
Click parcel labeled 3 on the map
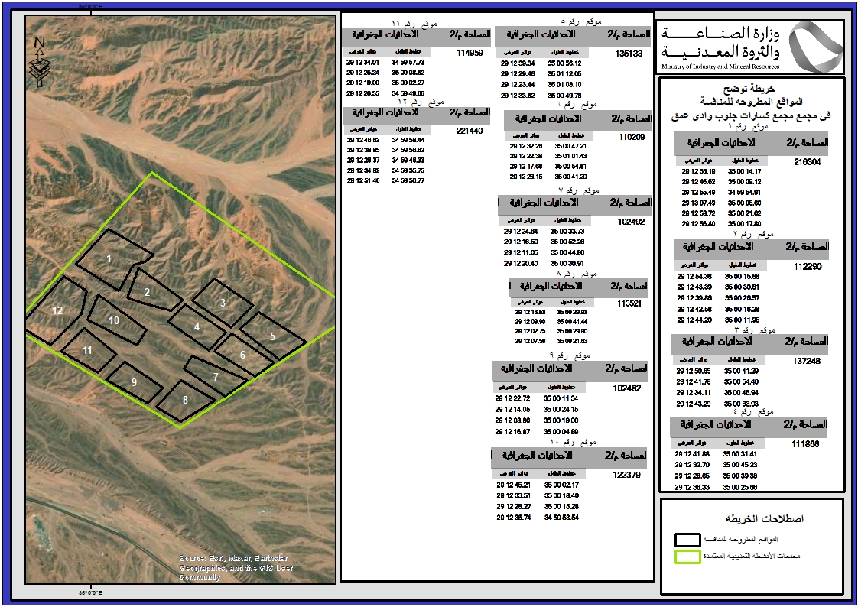(x=223, y=303)
